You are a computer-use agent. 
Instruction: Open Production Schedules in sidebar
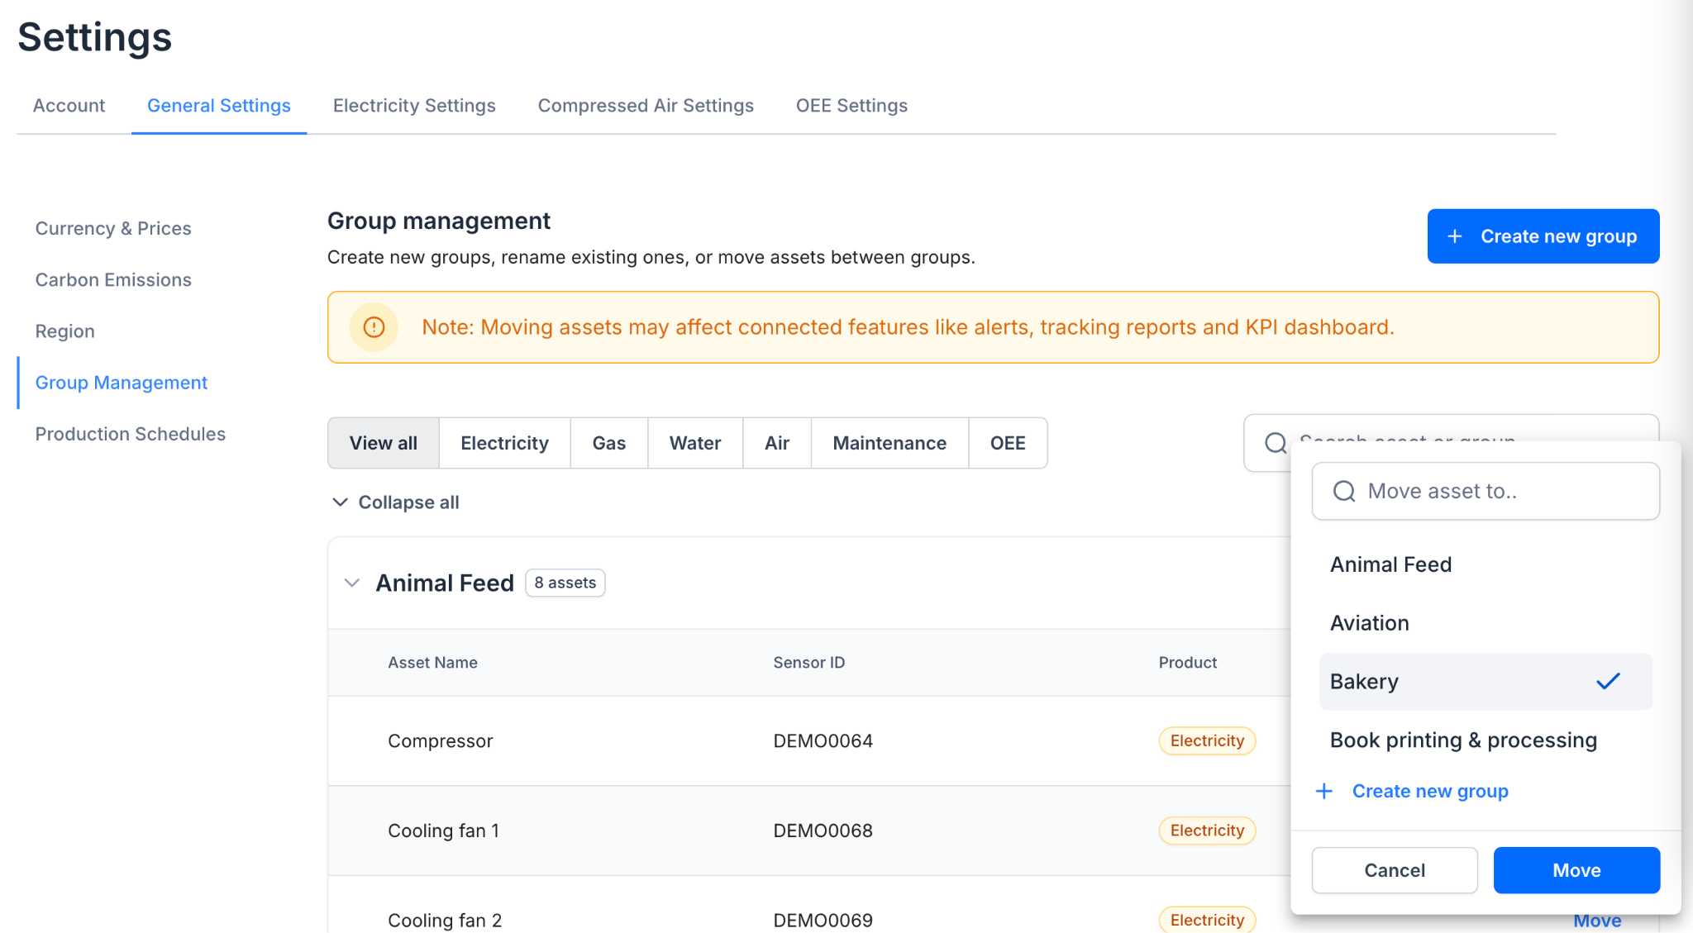pos(130,434)
